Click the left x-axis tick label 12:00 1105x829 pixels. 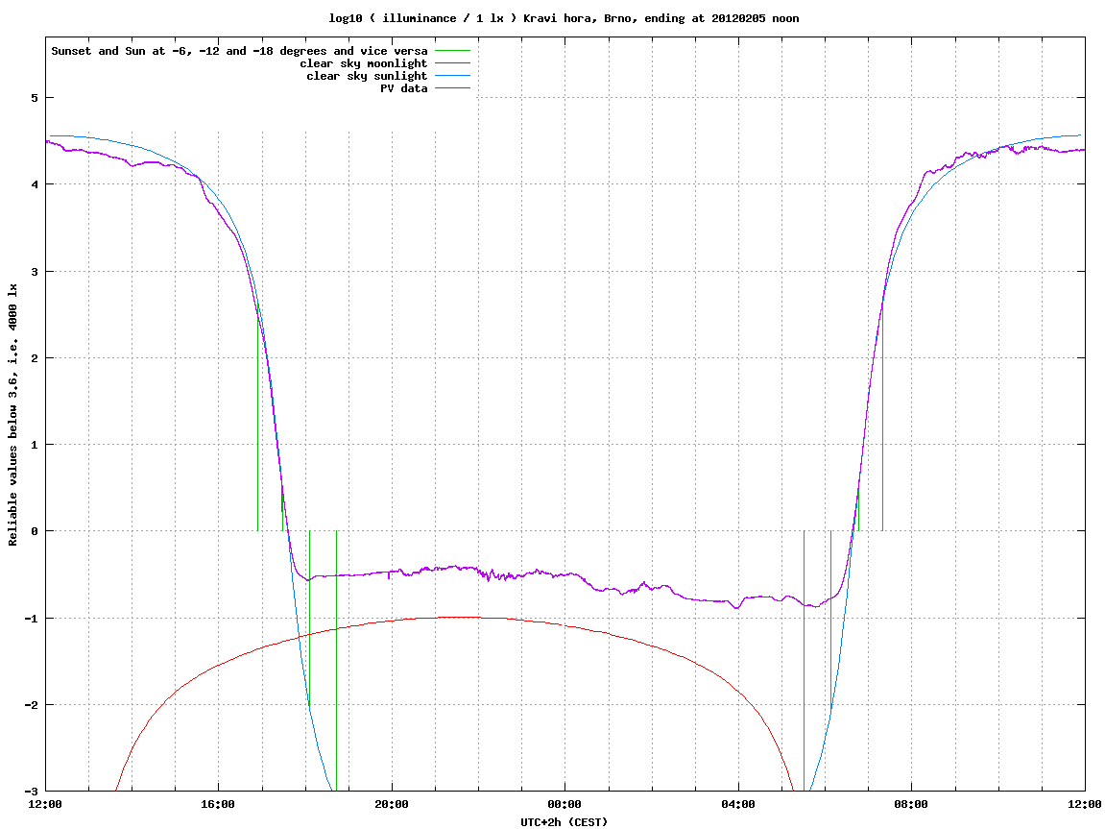click(x=45, y=804)
